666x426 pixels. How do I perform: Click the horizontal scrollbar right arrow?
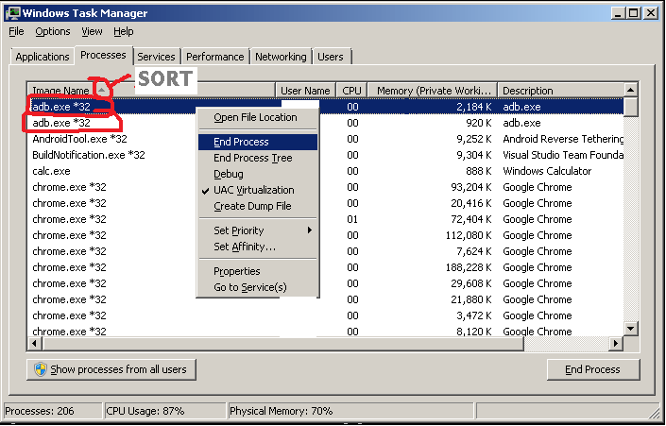click(x=615, y=343)
